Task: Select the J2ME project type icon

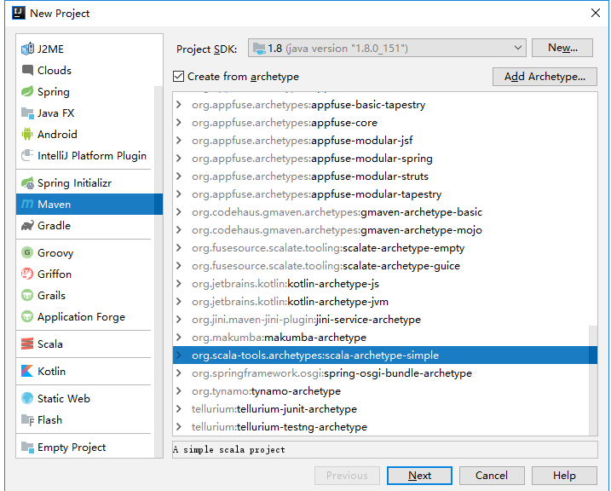Action: [x=27, y=49]
